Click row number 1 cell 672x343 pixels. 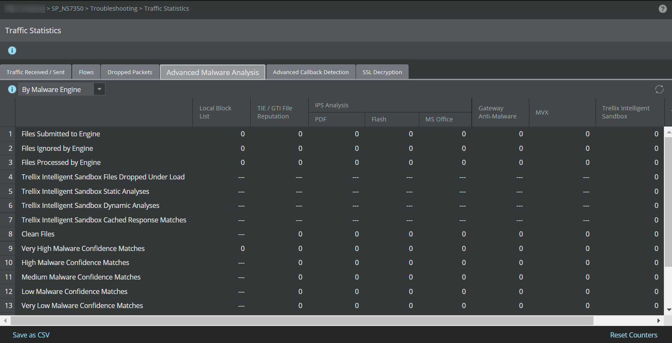tap(8, 134)
